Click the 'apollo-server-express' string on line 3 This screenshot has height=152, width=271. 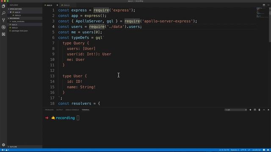168,21
